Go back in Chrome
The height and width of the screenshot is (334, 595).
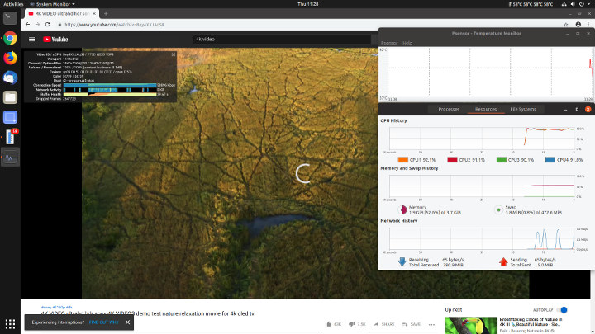click(28, 24)
